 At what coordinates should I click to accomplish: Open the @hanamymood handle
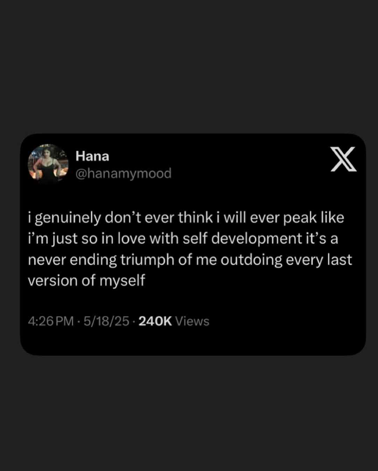point(123,173)
